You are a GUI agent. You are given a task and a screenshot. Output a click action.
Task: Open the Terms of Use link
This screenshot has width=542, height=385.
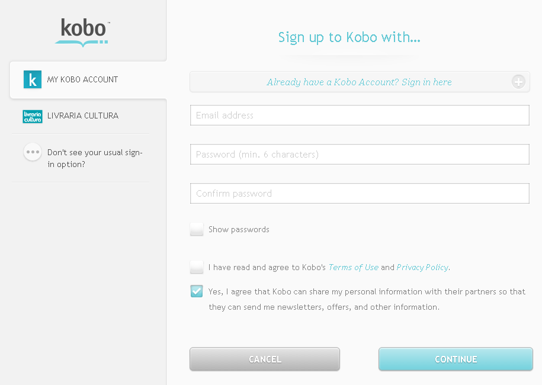pos(353,267)
